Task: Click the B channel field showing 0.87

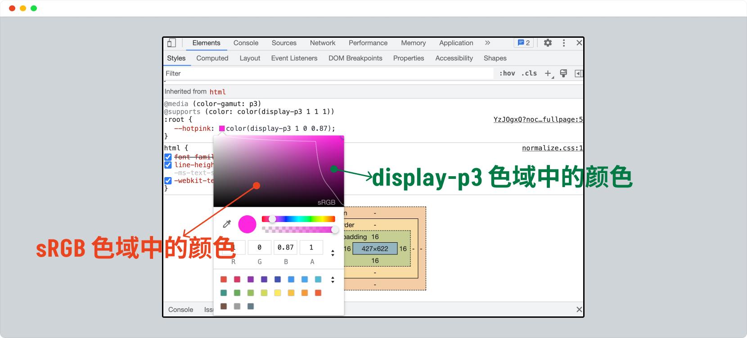Action: tap(285, 247)
